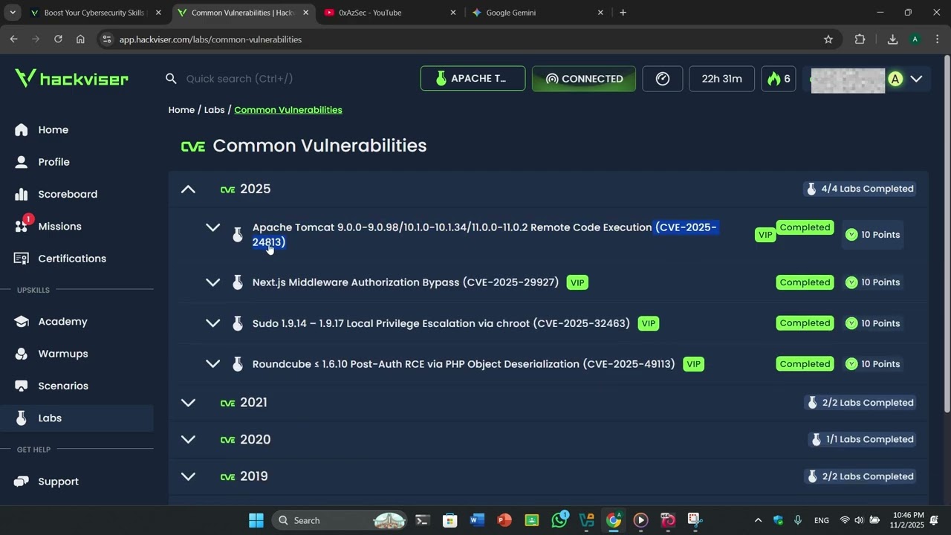Go to Home breadcrumb link
This screenshot has height=535, width=951.
181,109
